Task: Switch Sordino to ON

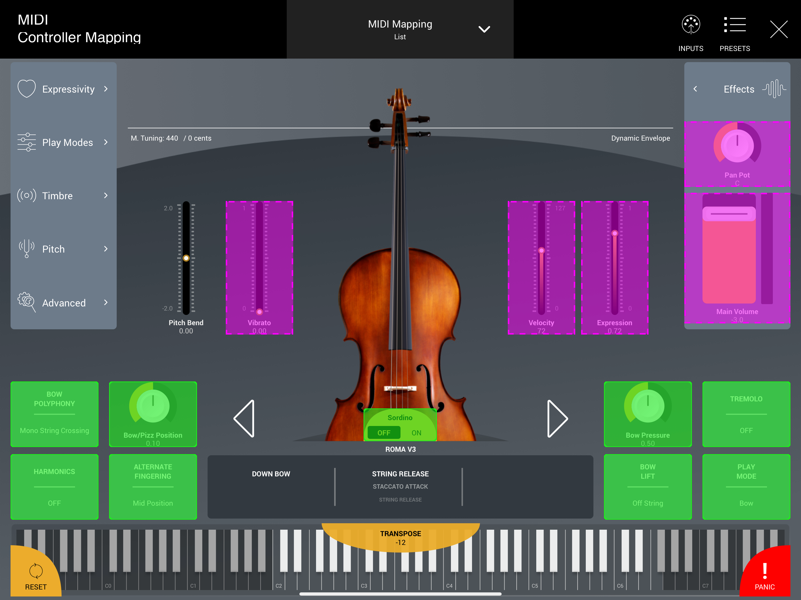Action: point(416,433)
